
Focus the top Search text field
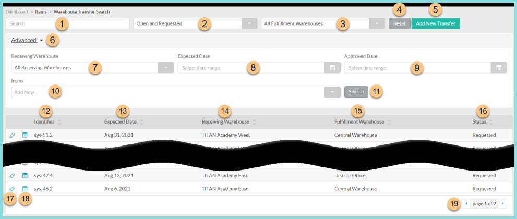coord(67,23)
